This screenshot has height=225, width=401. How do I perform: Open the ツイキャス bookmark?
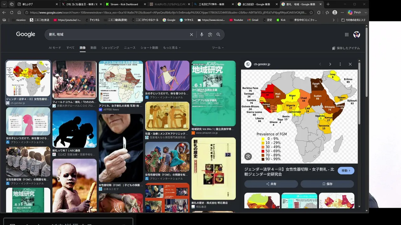click(x=186, y=20)
